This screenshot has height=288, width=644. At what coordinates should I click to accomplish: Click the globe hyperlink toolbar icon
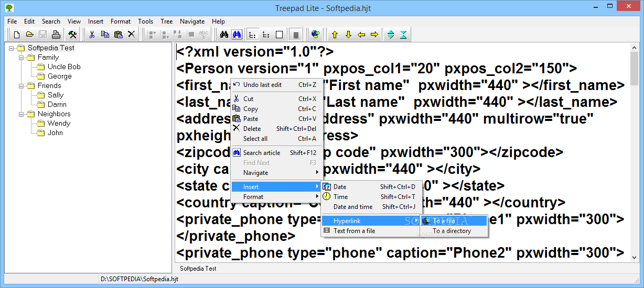tap(315, 35)
